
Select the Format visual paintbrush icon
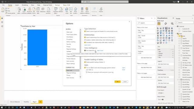click(166, 24)
